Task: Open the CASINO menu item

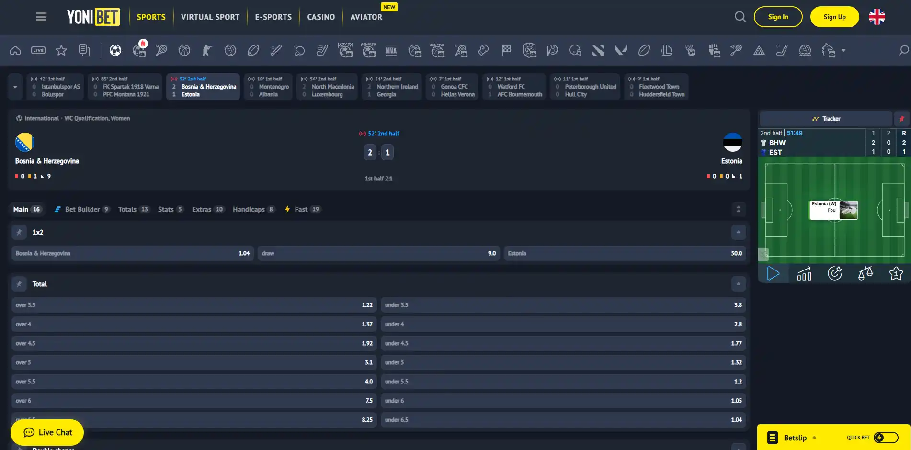Action: [x=321, y=17]
